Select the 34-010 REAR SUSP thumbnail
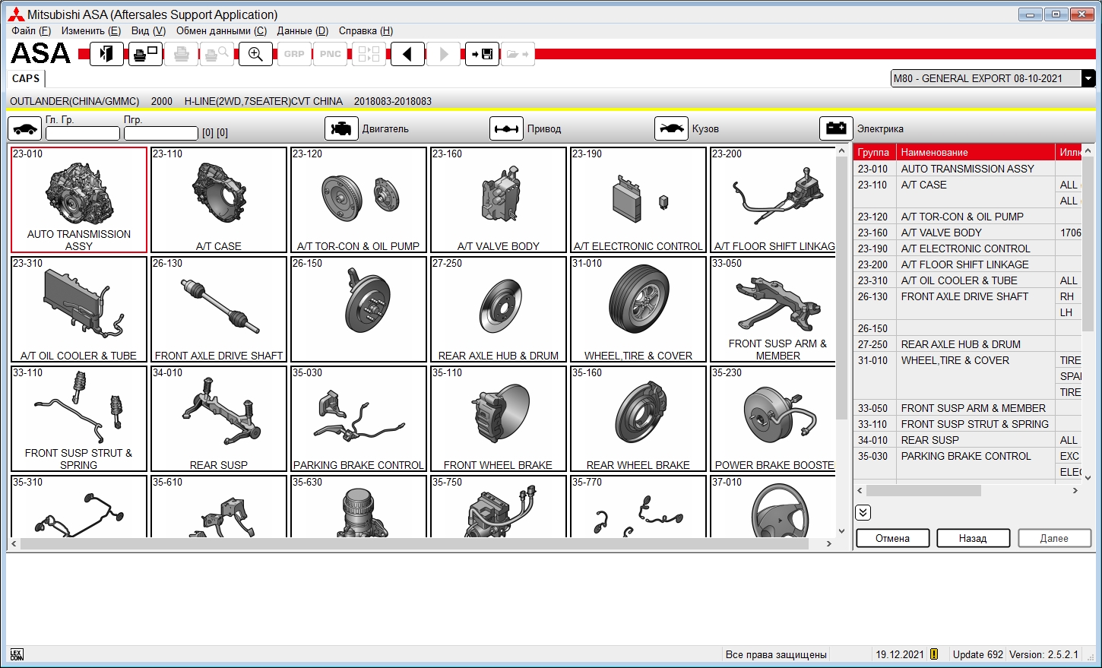The height and width of the screenshot is (668, 1102). click(x=219, y=419)
